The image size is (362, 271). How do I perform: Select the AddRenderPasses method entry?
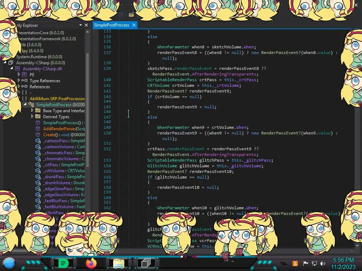coord(64,128)
